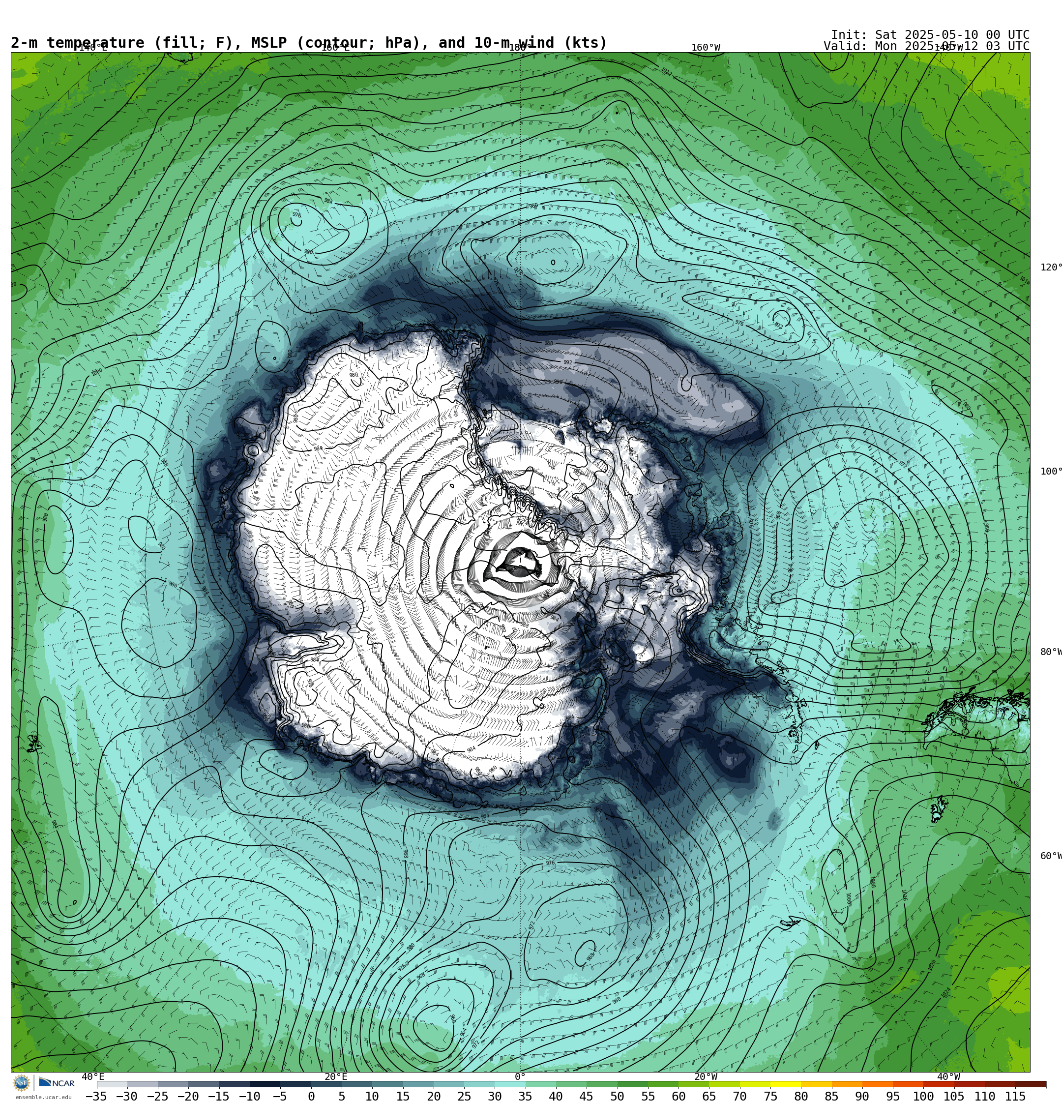Click the 95 colorbar tick label
The image size is (1062, 1103).
[x=892, y=1096]
